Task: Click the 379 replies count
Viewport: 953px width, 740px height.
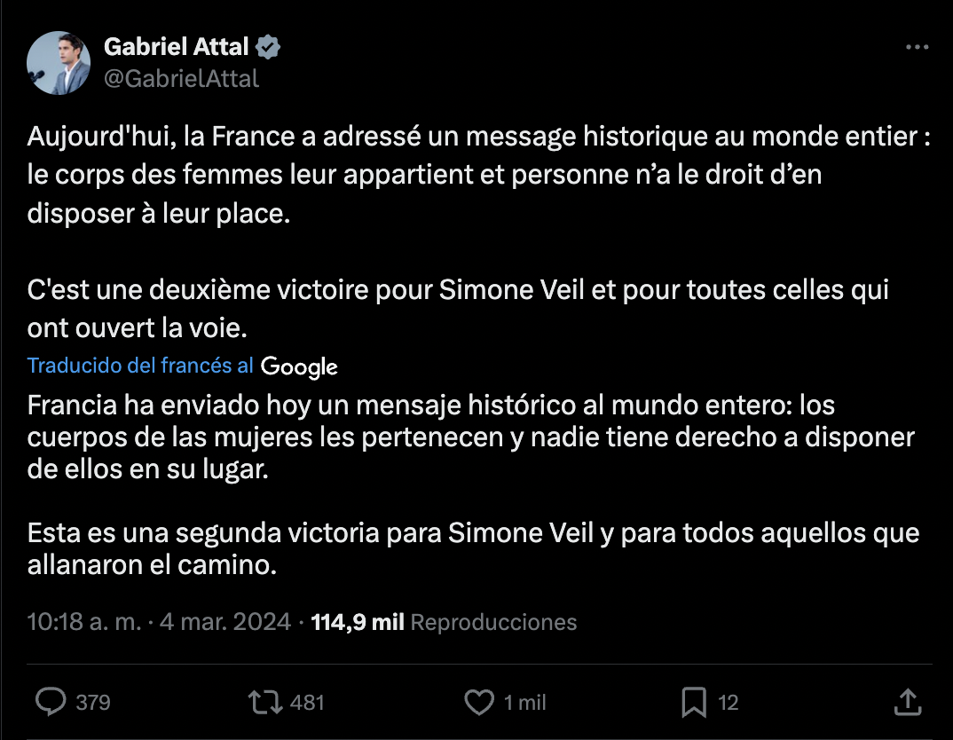Action: 93,703
